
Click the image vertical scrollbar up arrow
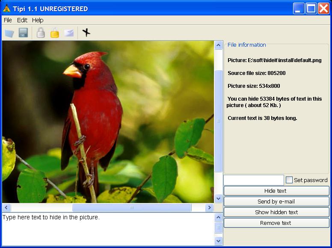[x=219, y=45]
